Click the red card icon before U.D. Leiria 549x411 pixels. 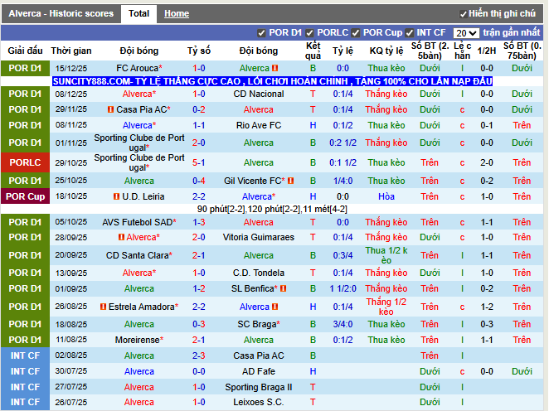pos(117,196)
